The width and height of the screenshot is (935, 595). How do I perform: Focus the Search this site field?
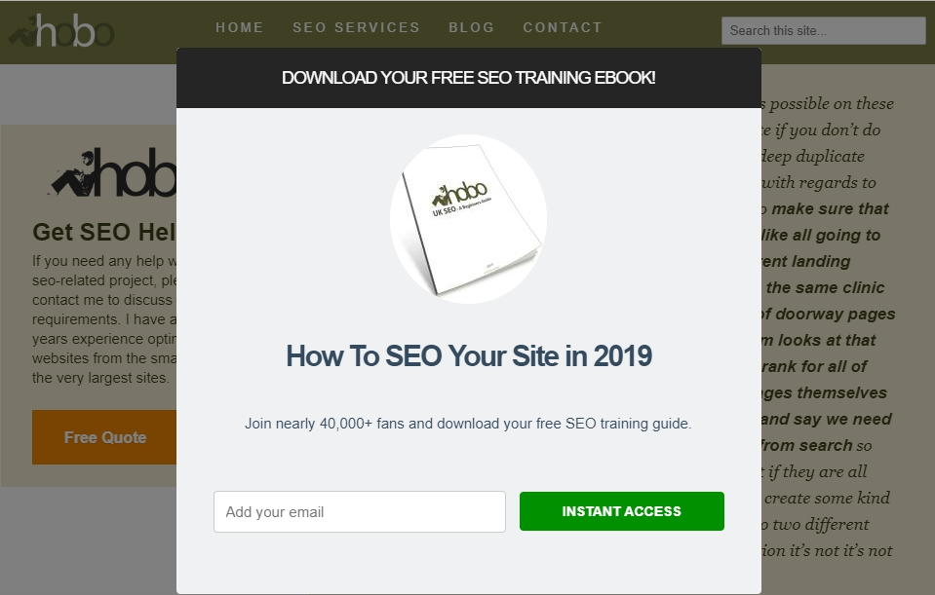pyautogui.click(x=823, y=30)
